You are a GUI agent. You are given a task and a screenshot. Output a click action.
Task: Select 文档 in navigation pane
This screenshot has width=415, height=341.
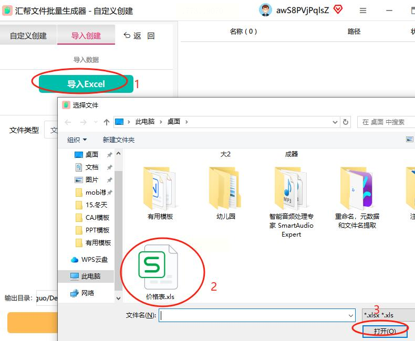coord(91,167)
